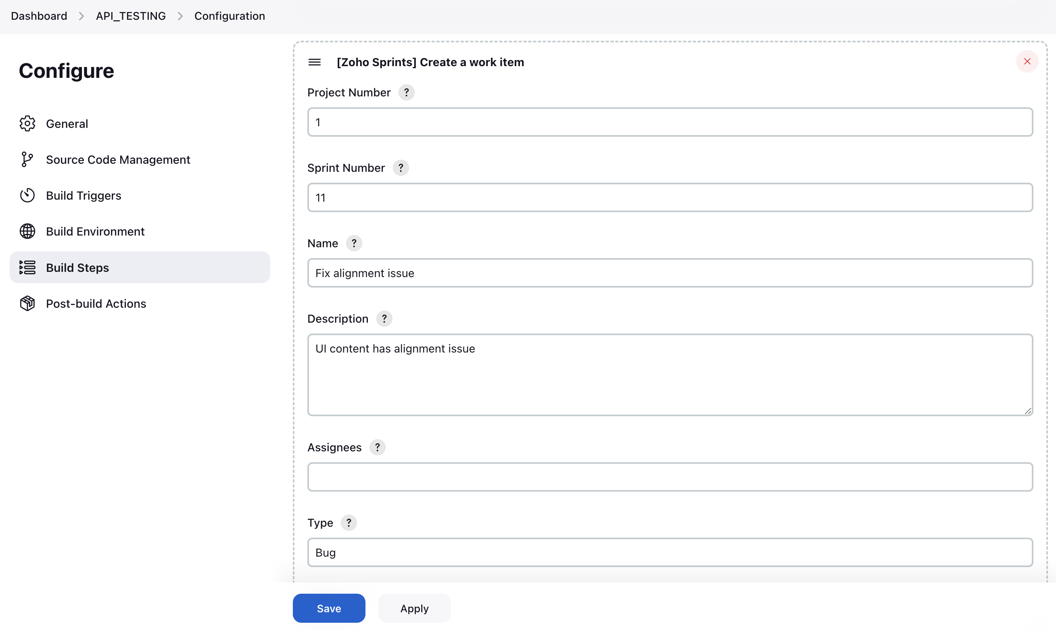Go to the Build Triggers section
Image resolution: width=1056 pixels, height=630 pixels.
click(x=140, y=195)
